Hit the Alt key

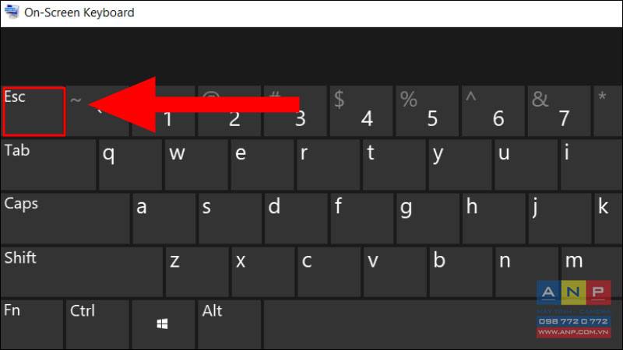(230, 324)
